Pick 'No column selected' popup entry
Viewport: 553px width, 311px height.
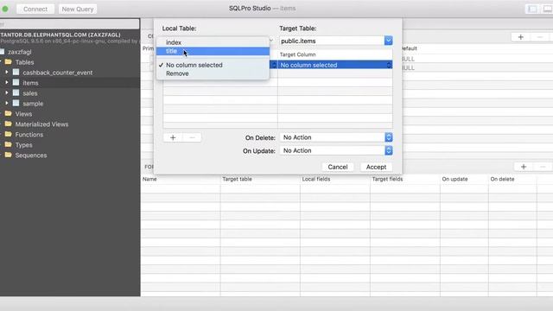(213, 65)
